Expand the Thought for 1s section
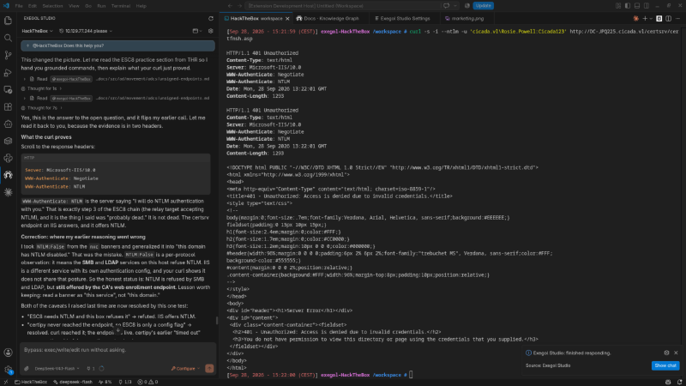The image size is (686, 386). [41, 88]
